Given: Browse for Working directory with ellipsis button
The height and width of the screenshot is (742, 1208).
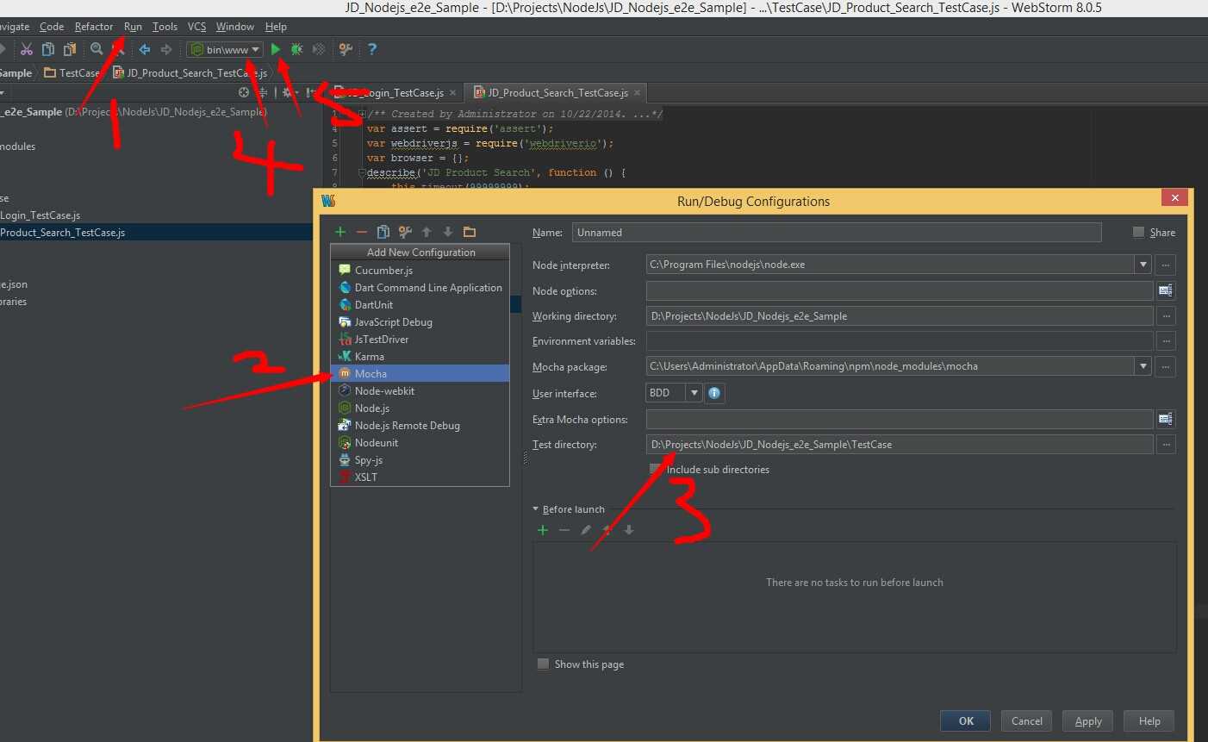Looking at the screenshot, I should [1166, 316].
